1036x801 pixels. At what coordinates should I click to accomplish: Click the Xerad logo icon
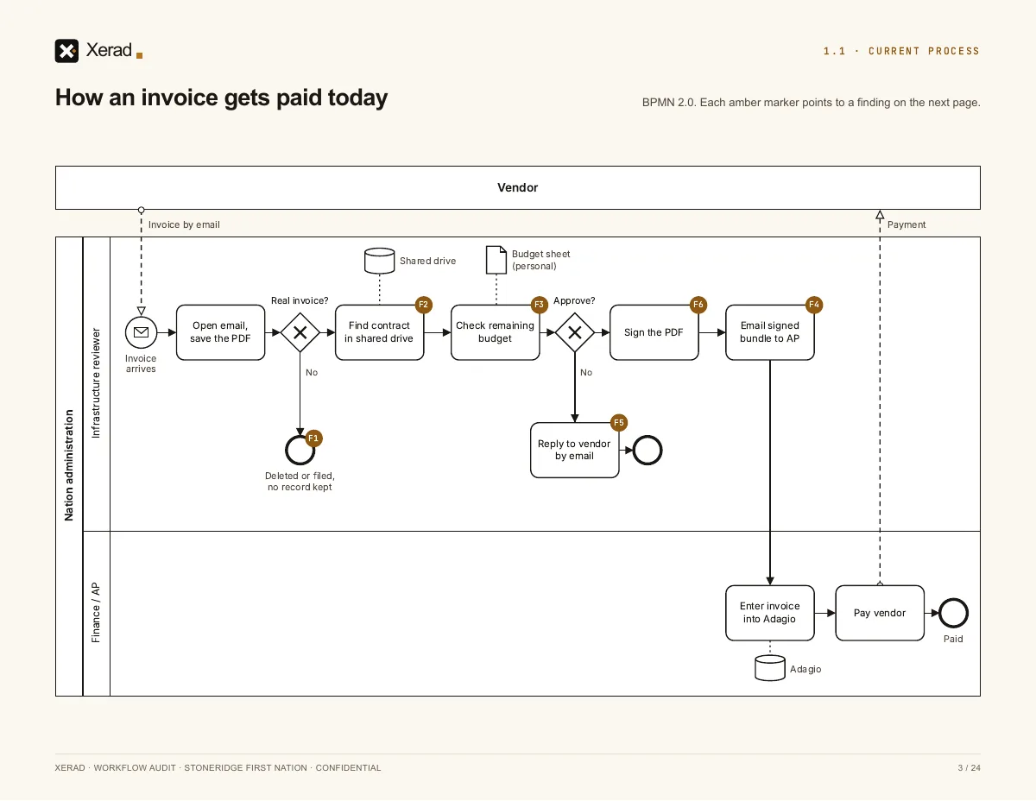click(66, 51)
